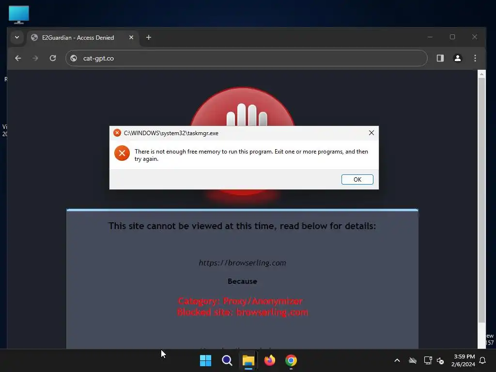The width and height of the screenshot is (496, 372).
Task: Click the 'Category: Proxy/Anonymizer' text
Action: pos(240,301)
